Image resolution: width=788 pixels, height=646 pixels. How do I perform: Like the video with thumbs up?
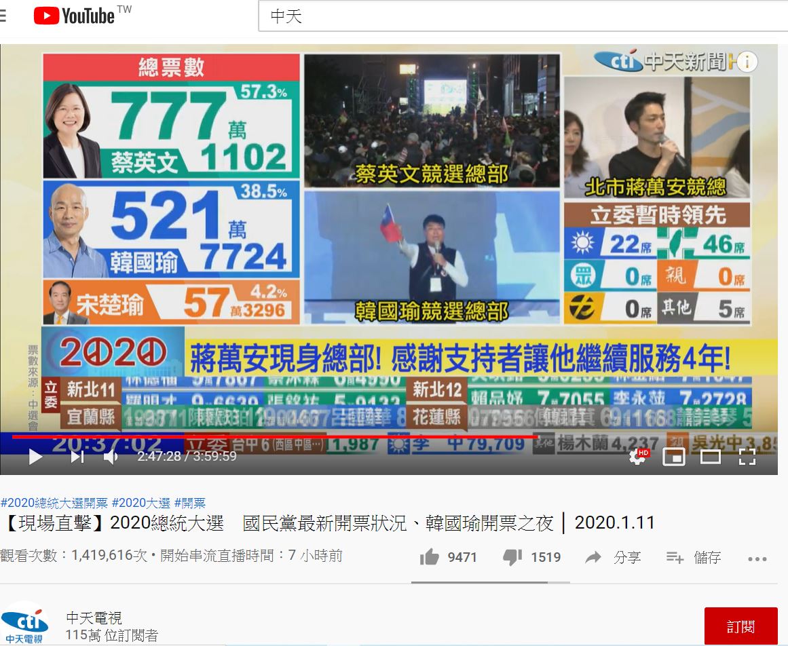[x=430, y=556]
